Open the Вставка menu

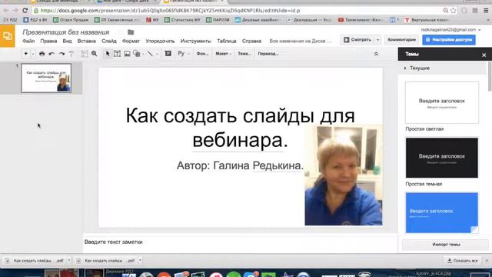[x=87, y=41]
